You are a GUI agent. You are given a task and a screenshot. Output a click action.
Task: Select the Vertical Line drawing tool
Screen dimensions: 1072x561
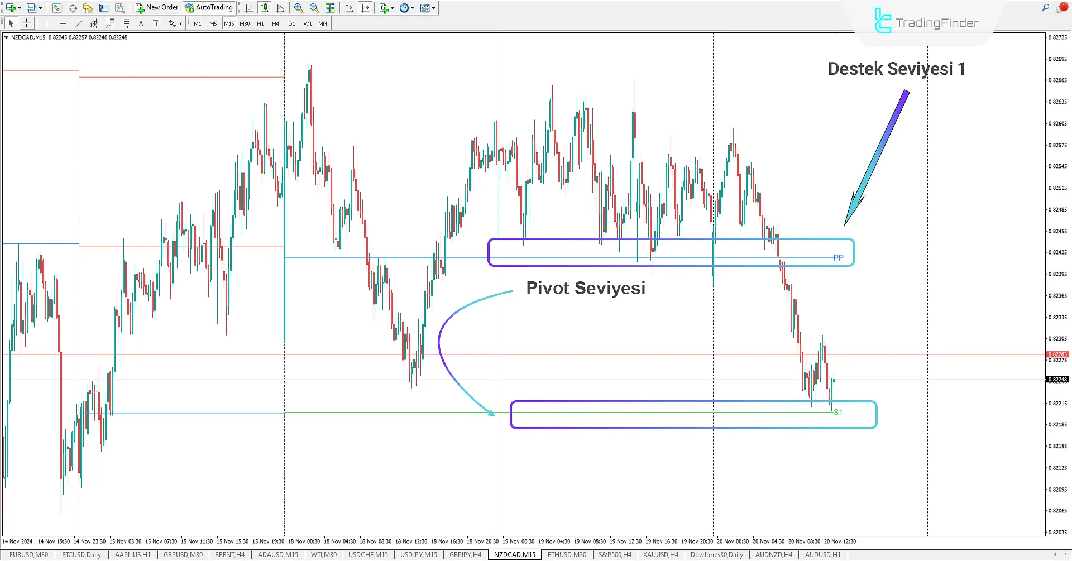point(47,23)
